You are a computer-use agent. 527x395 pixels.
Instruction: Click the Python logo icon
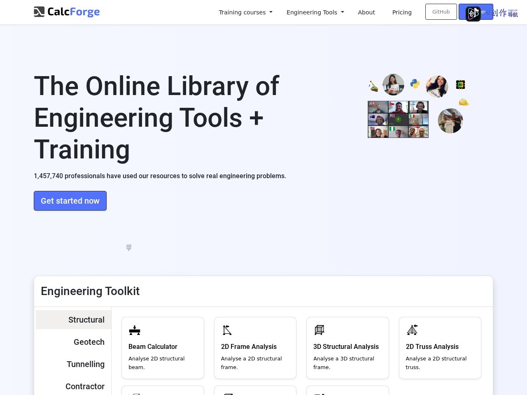point(415,84)
